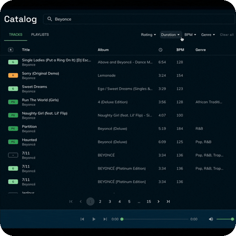This screenshot has height=236, width=236.
Task: Select Naughty Girl (feat. Lil' Flip) title
Action: [x=45, y=113]
